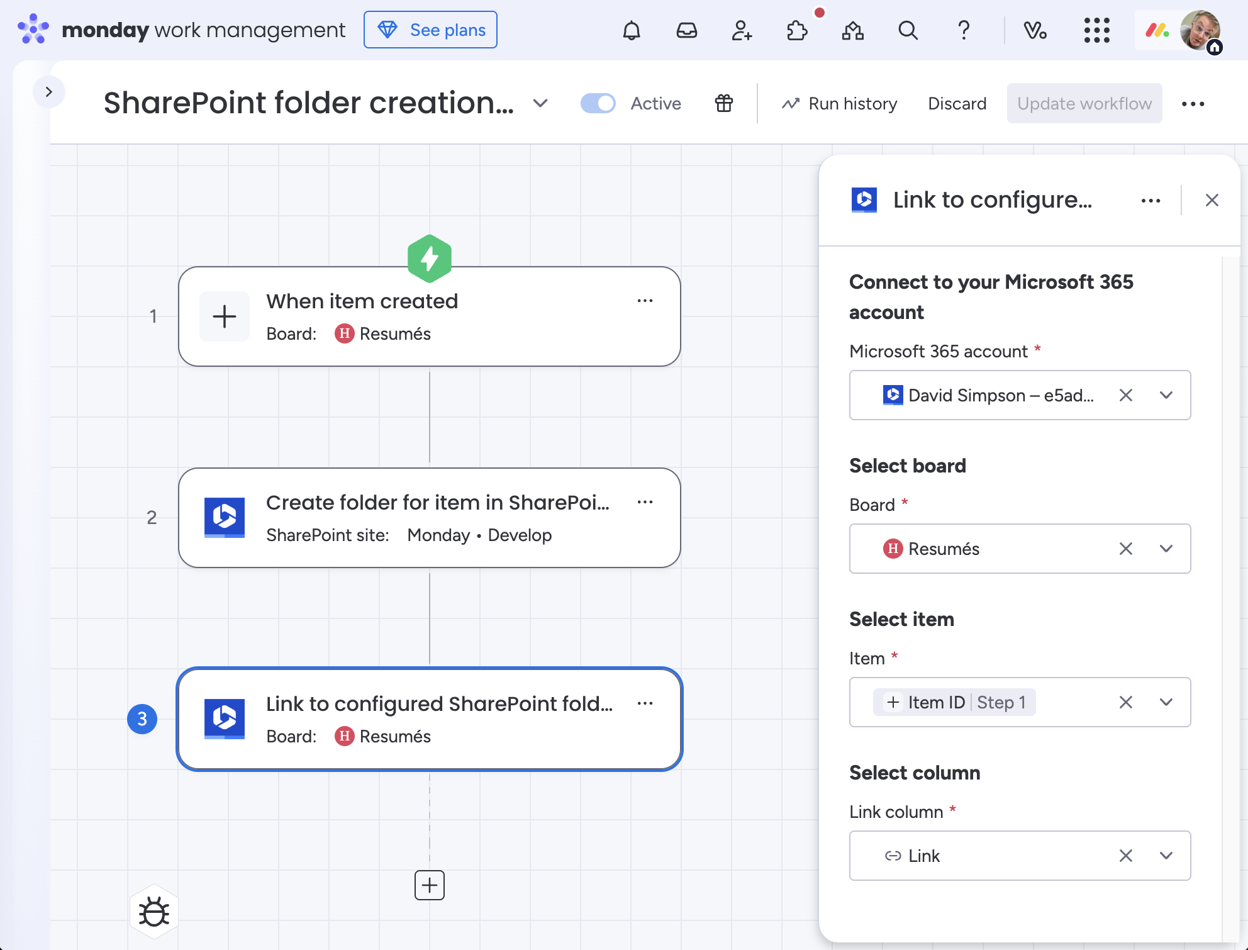The height and width of the screenshot is (950, 1248).
Task: Click the plus button to add a step
Action: click(x=430, y=885)
